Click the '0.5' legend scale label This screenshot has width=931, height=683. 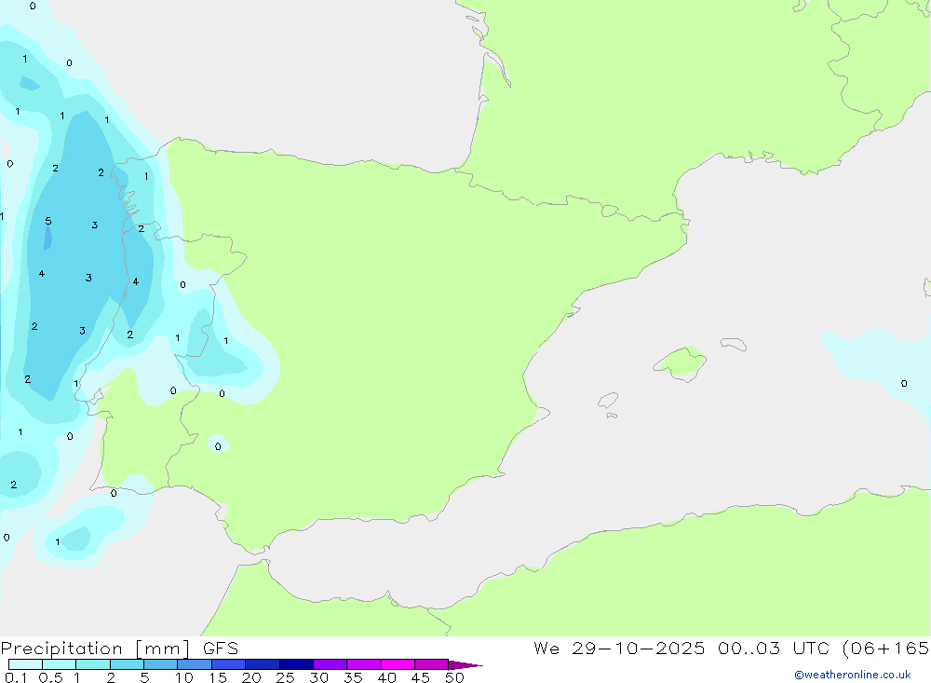51,677
